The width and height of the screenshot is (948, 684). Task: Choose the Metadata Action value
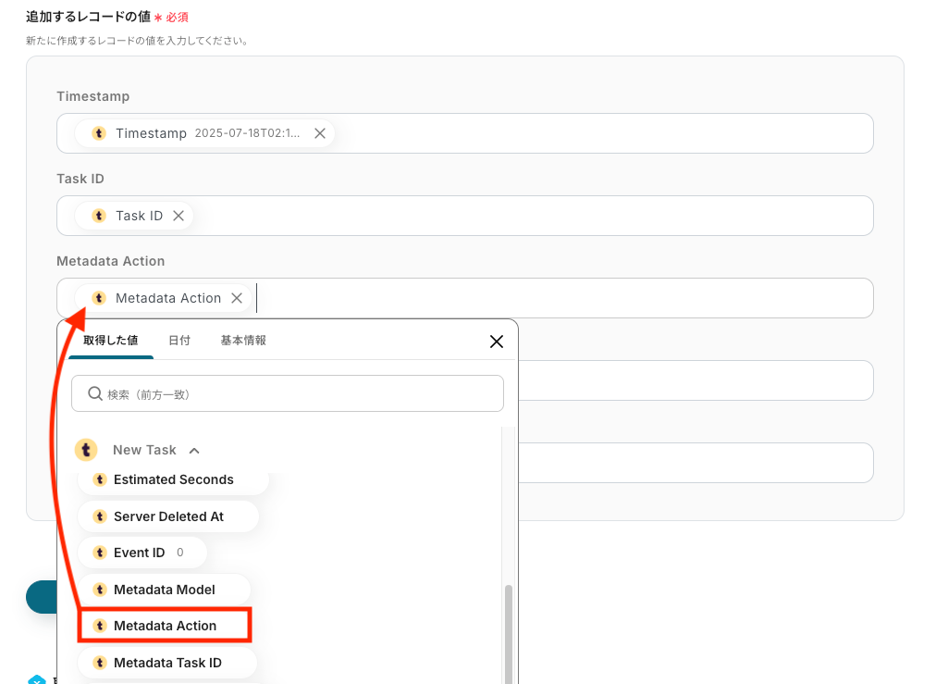165,626
